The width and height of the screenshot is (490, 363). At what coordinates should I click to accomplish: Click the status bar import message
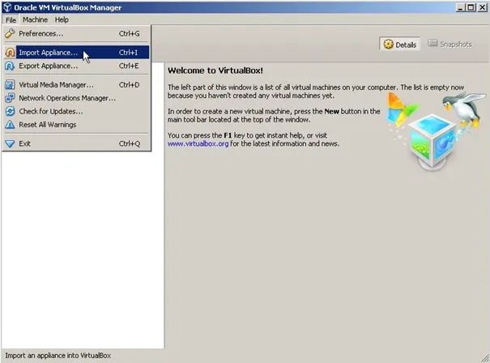tap(58, 356)
